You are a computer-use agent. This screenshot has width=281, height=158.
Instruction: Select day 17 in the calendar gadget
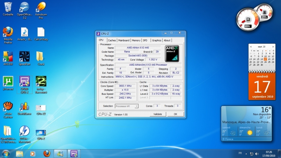pyautogui.click(x=266, y=59)
